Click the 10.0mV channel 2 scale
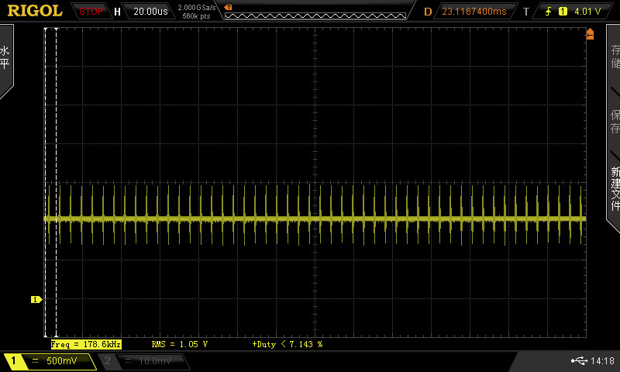 coord(154,360)
